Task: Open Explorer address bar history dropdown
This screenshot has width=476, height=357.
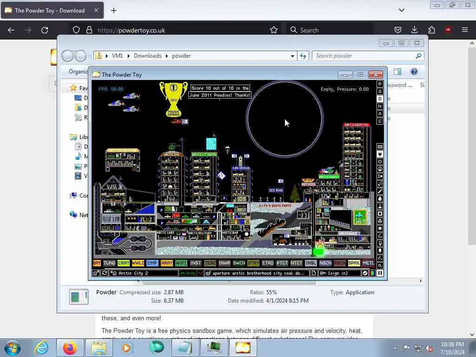Action: pos(292,56)
